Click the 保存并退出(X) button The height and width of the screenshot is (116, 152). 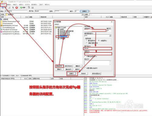[x=96, y=73]
